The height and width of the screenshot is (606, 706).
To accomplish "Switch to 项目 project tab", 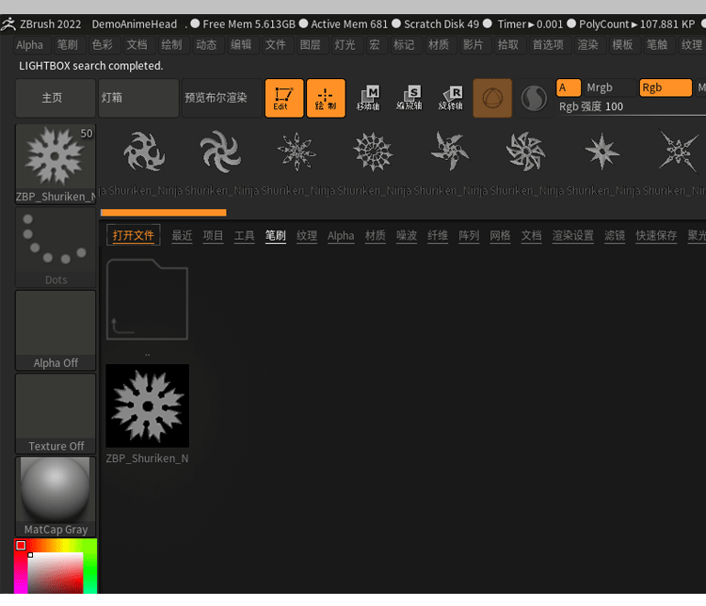I will pyautogui.click(x=213, y=235).
